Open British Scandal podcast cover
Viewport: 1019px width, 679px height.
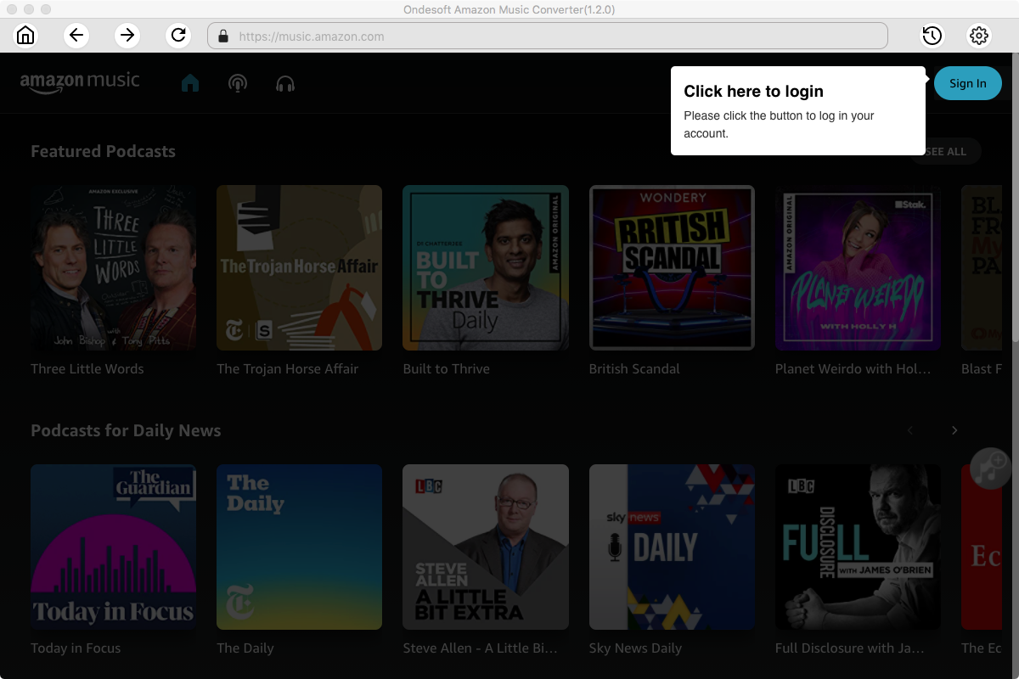click(x=672, y=268)
